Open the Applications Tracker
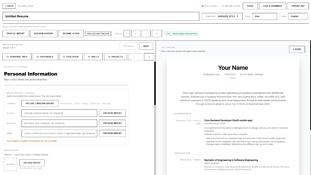 [x=98, y=34]
